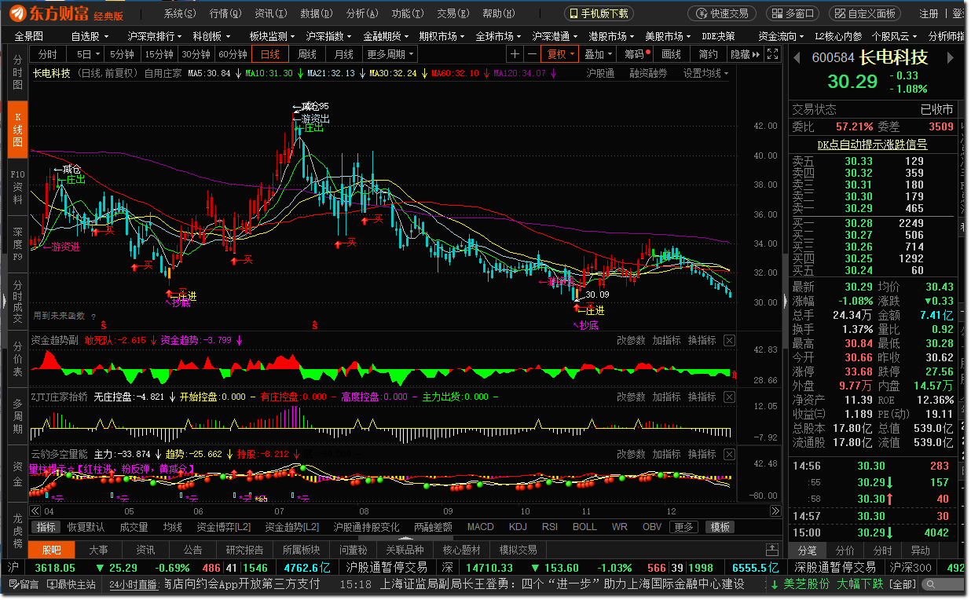Open 多窗口 mode
Screen dimensions: 971x600
[x=793, y=13]
